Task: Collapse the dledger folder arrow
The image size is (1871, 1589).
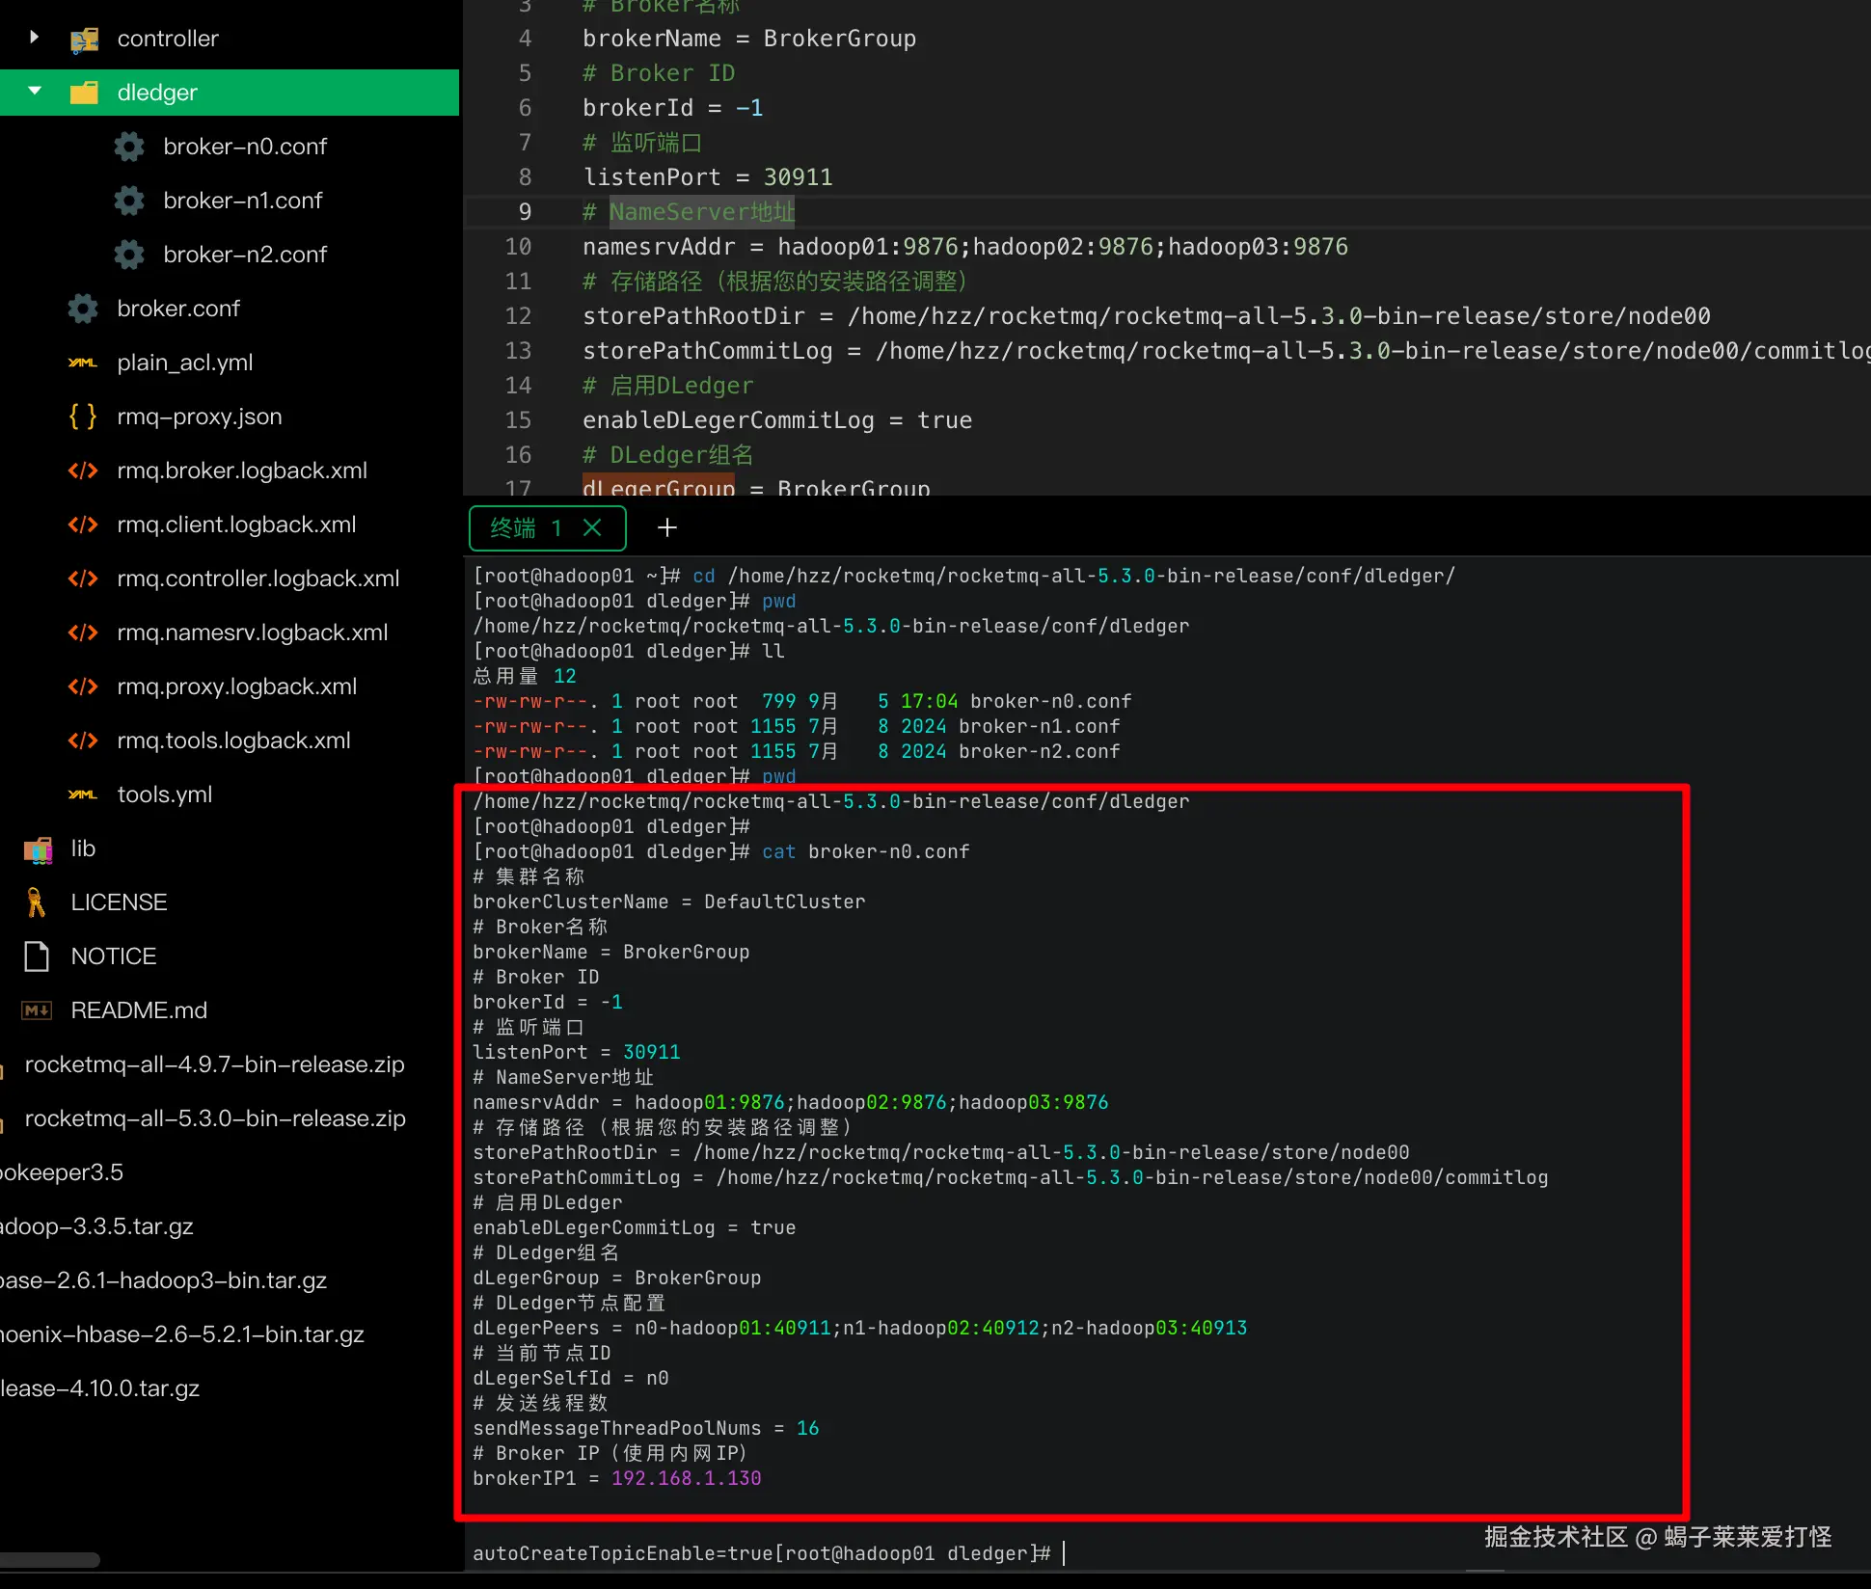Action: 35,92
